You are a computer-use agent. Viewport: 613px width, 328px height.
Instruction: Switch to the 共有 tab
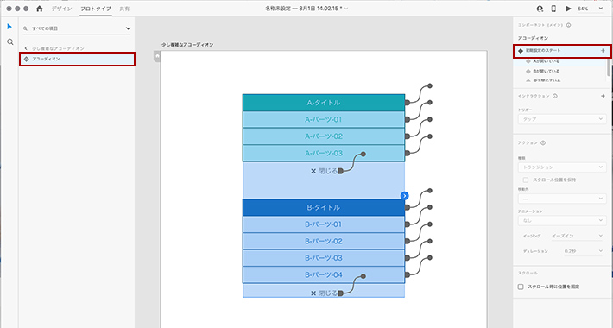124,9
